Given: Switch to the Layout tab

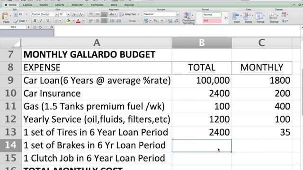Looking at the screenshot, I should click(27, 5).
